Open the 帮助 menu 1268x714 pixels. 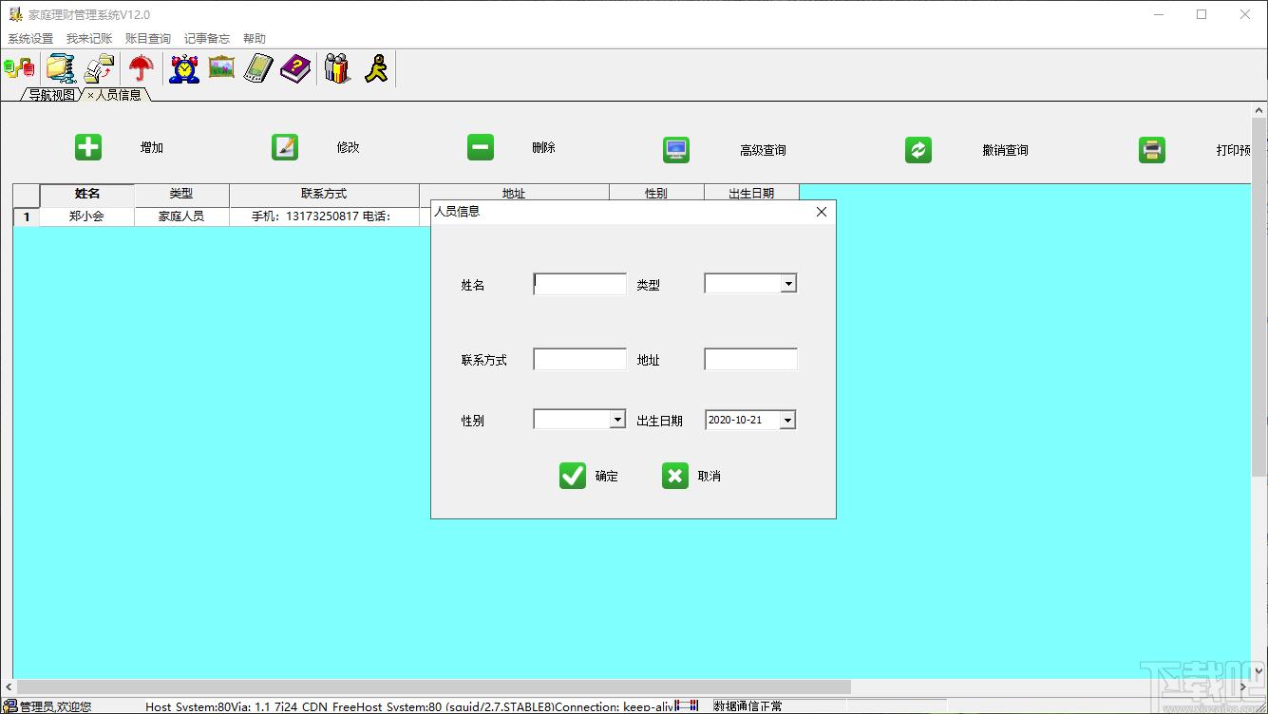[255, 39]
